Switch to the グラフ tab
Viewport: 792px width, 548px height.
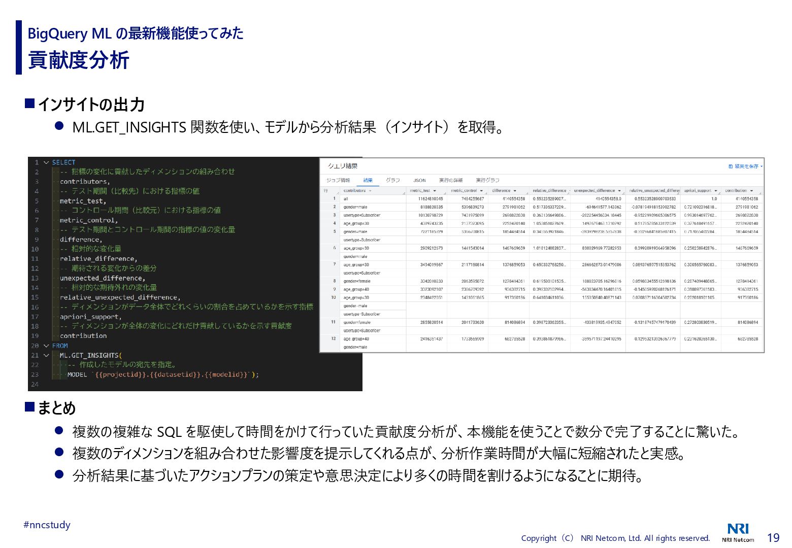(392, 180)
